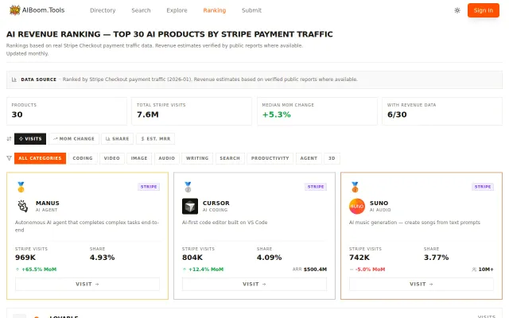Image resolution: width=509 pixels, height=318 pixels.
Task: Select the Ranking nav item
Action: 215,10
